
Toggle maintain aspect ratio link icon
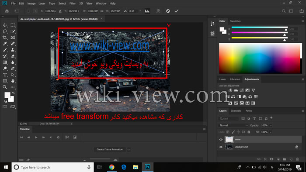102,11
